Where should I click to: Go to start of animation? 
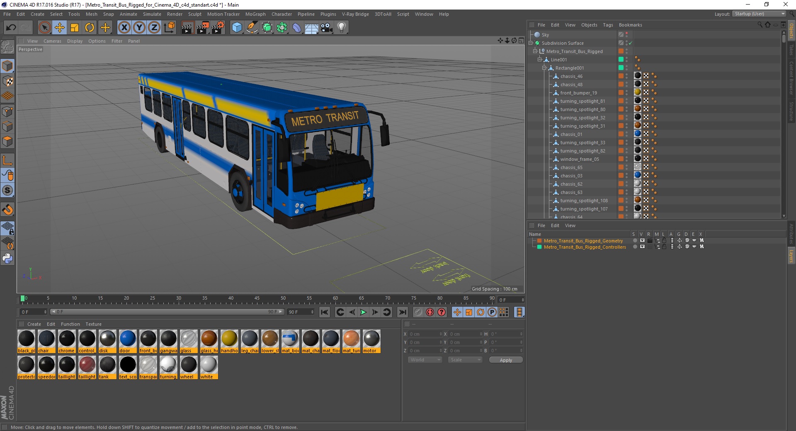(325, 312)
